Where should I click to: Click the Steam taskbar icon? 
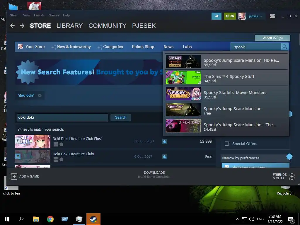93,219
